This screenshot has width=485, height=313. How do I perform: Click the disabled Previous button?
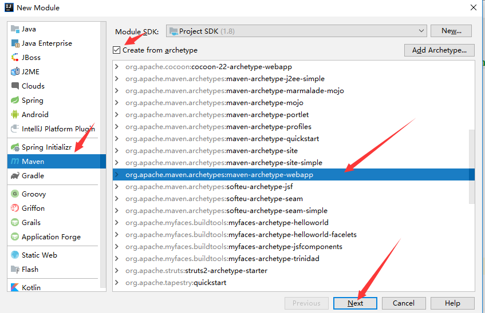[x=306, y=303]
